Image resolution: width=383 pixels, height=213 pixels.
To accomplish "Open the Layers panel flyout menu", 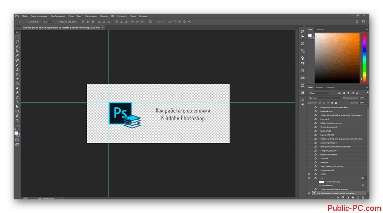I will click(367, 87).
